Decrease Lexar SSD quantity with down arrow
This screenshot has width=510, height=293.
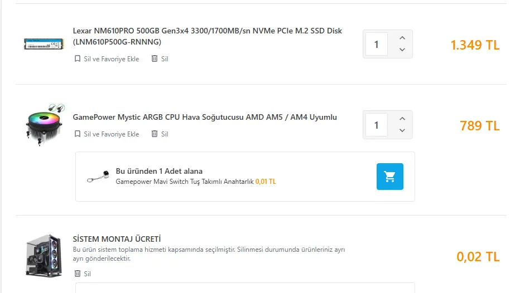click(402, 50)
